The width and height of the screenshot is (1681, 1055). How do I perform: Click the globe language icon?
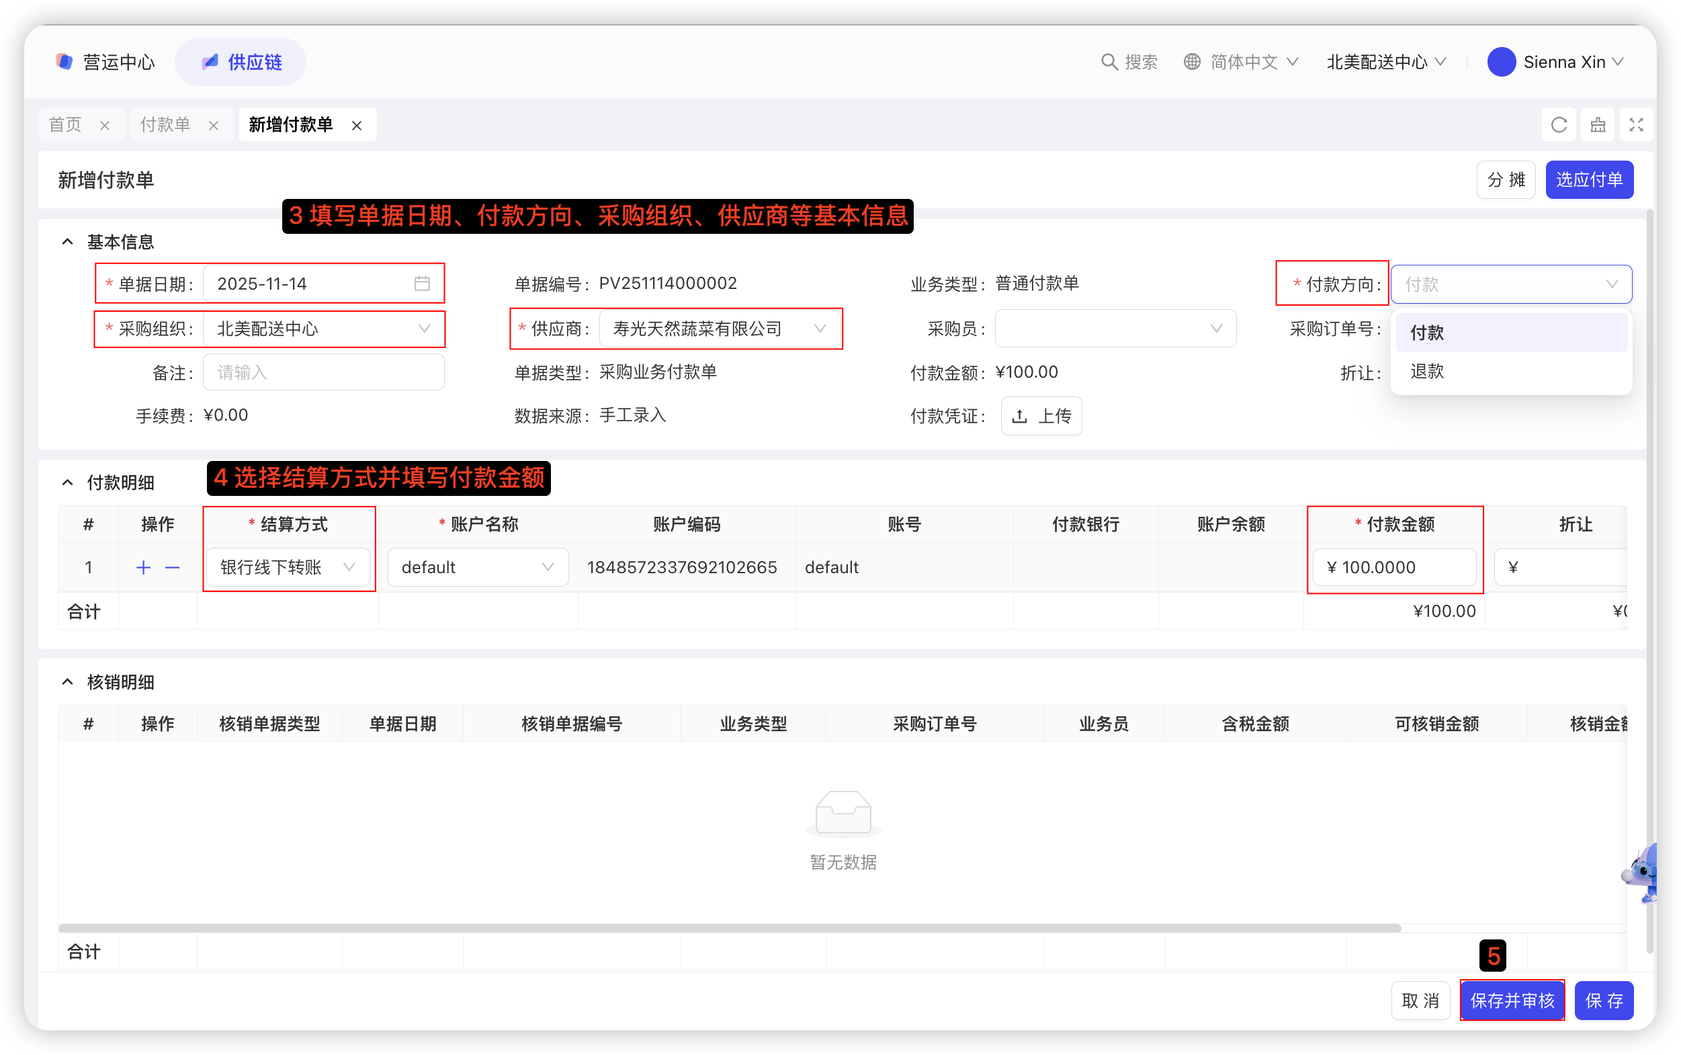pyautogui.click(x=1192, y=62)
